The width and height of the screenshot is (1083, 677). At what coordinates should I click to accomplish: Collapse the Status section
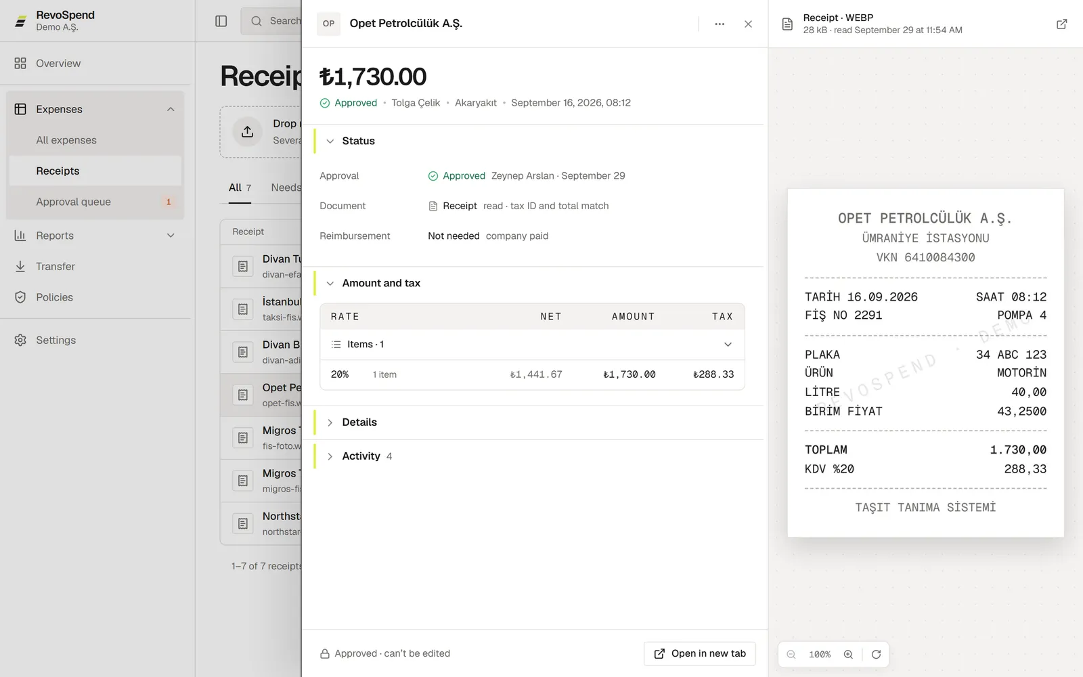tap(330, 141)
